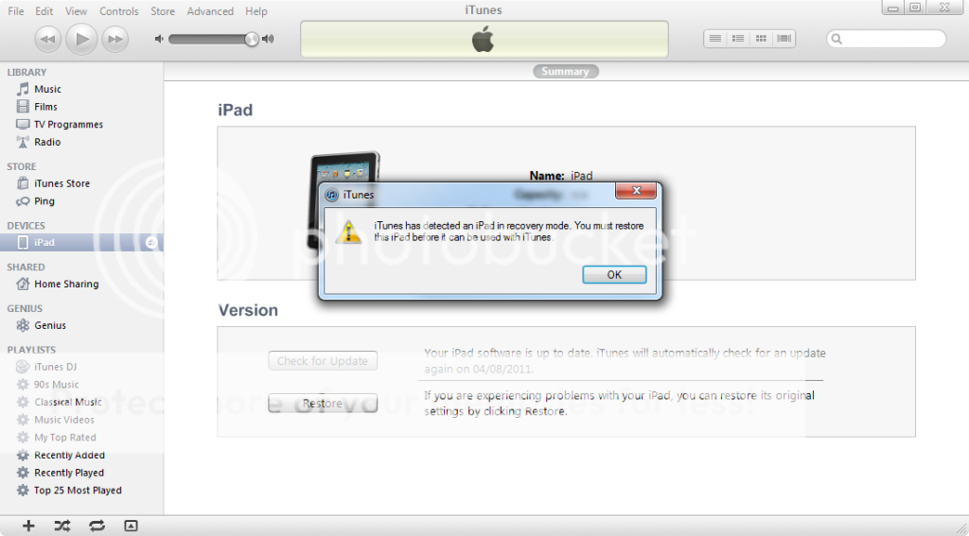Show artwork viewer icon in bottom bar
The image size is (969, 536).
(x=131, y=527)
